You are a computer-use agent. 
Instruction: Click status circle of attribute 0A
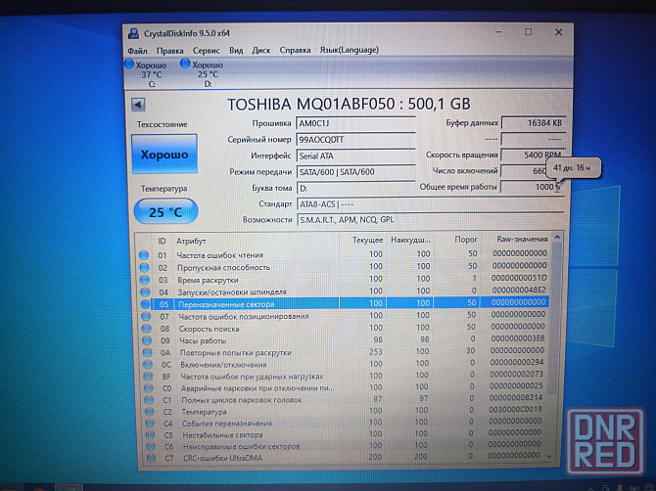[147, 353]
